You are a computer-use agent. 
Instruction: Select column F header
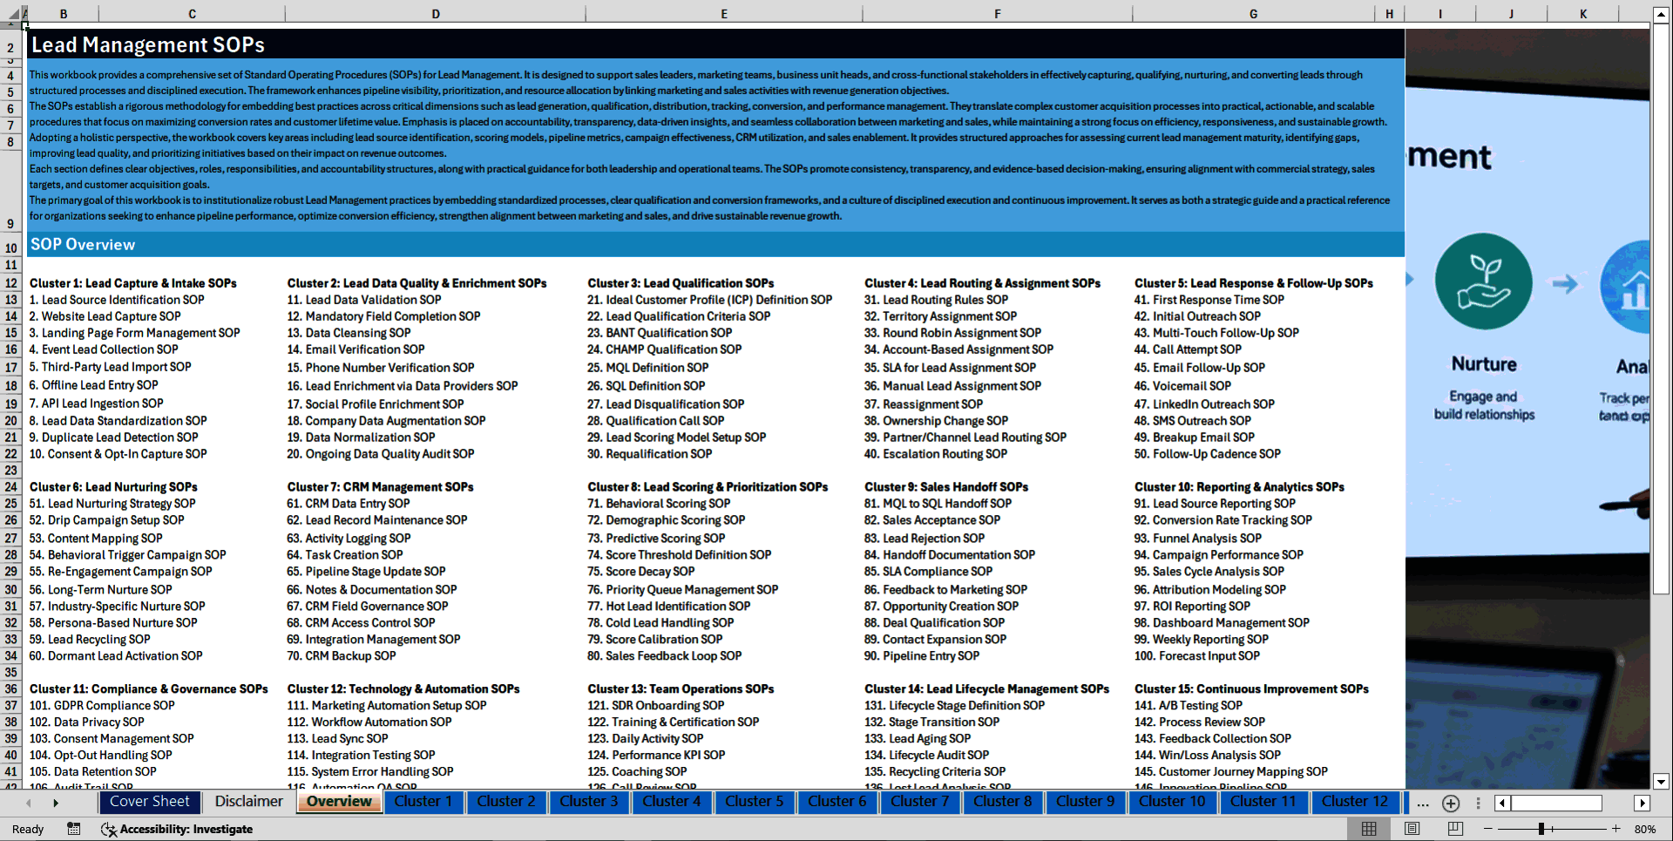coord(998,14)
